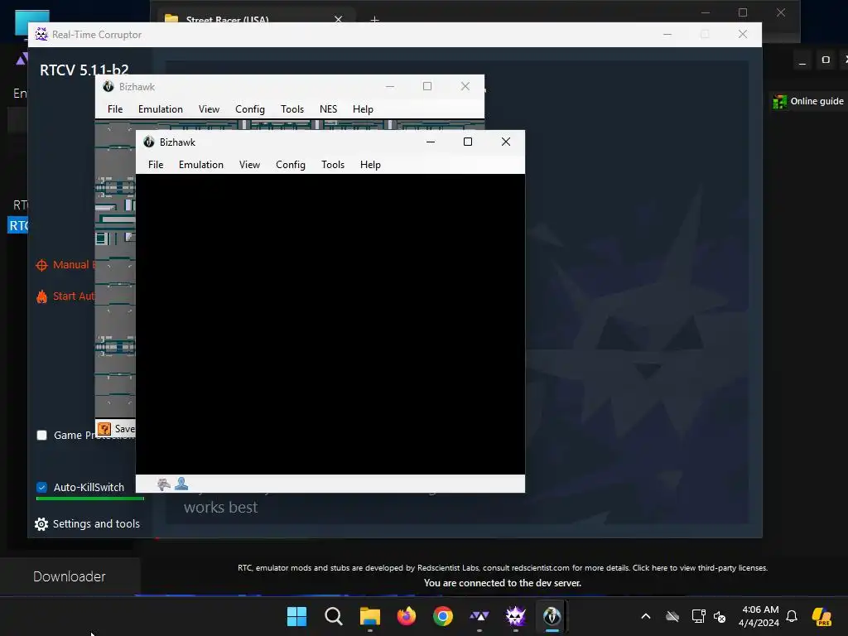Screen dimensions: 848x636
Task: Open Windows Start menu
Action: pos(297,616)
